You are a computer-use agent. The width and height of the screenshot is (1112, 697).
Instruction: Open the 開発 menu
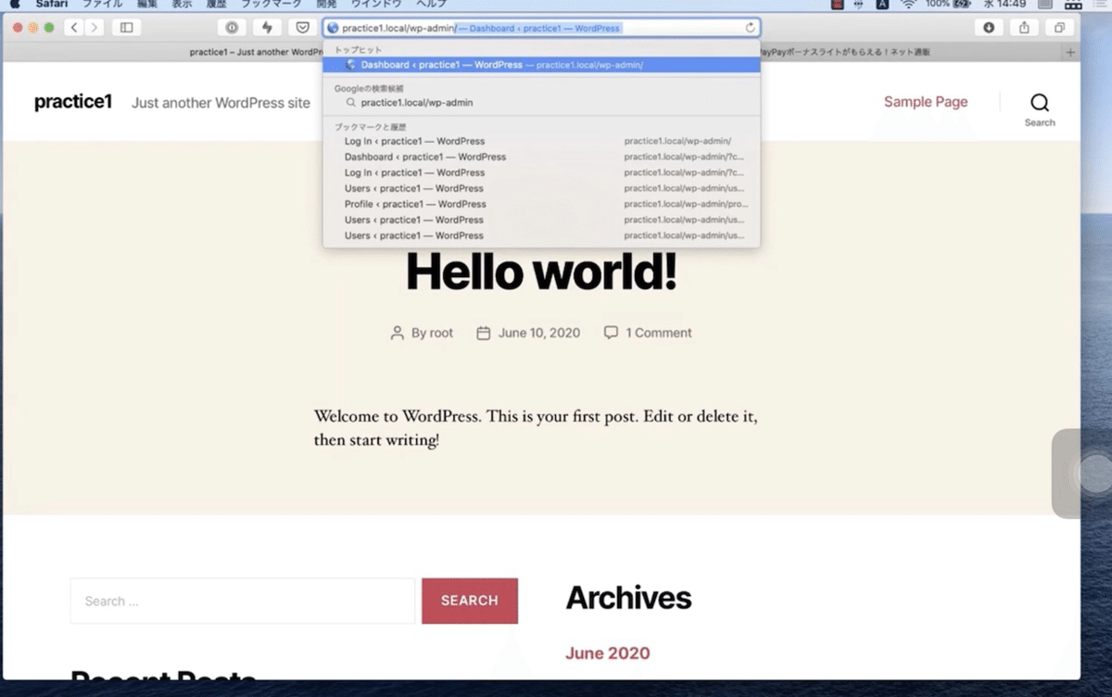pyautogui.click(x=326, y=5)
